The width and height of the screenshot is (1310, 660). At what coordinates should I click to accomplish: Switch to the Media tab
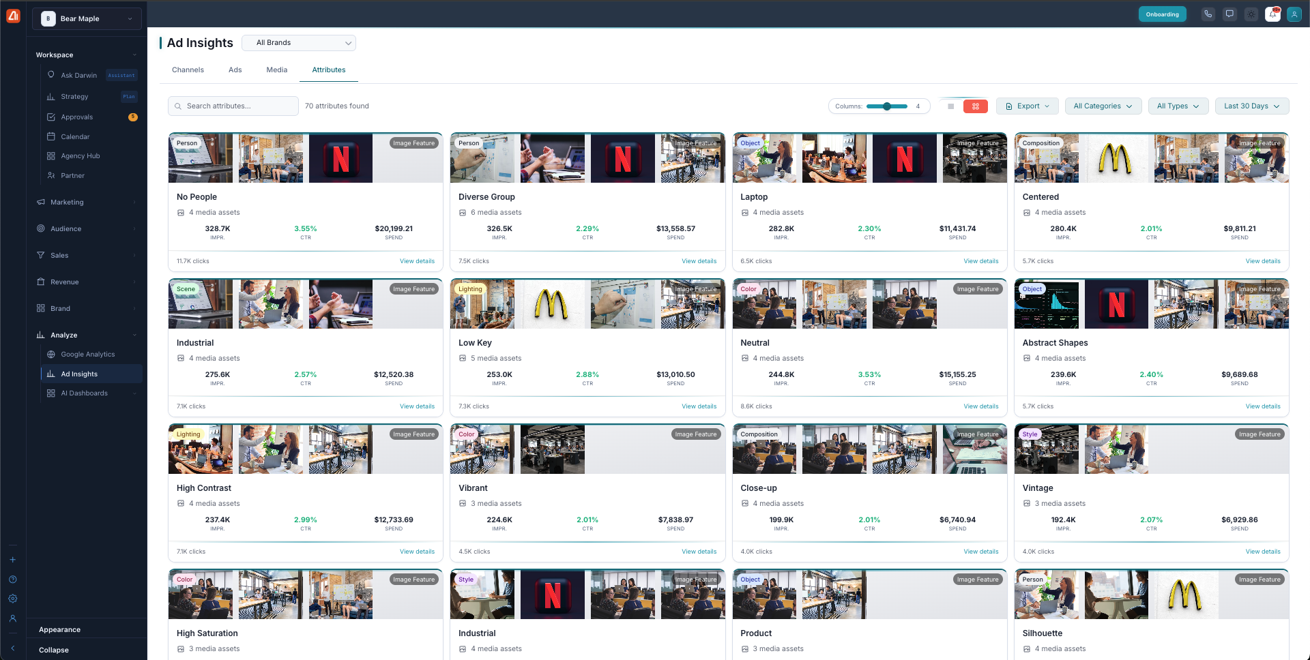pyautogui.click(x=277, y=70)
